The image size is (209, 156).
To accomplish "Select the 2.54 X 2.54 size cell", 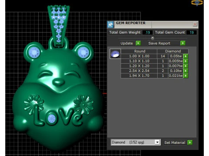I will 139,71.
